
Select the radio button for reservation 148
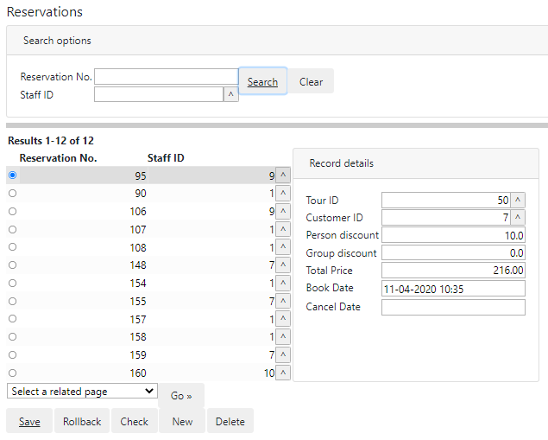pos(13,265)
